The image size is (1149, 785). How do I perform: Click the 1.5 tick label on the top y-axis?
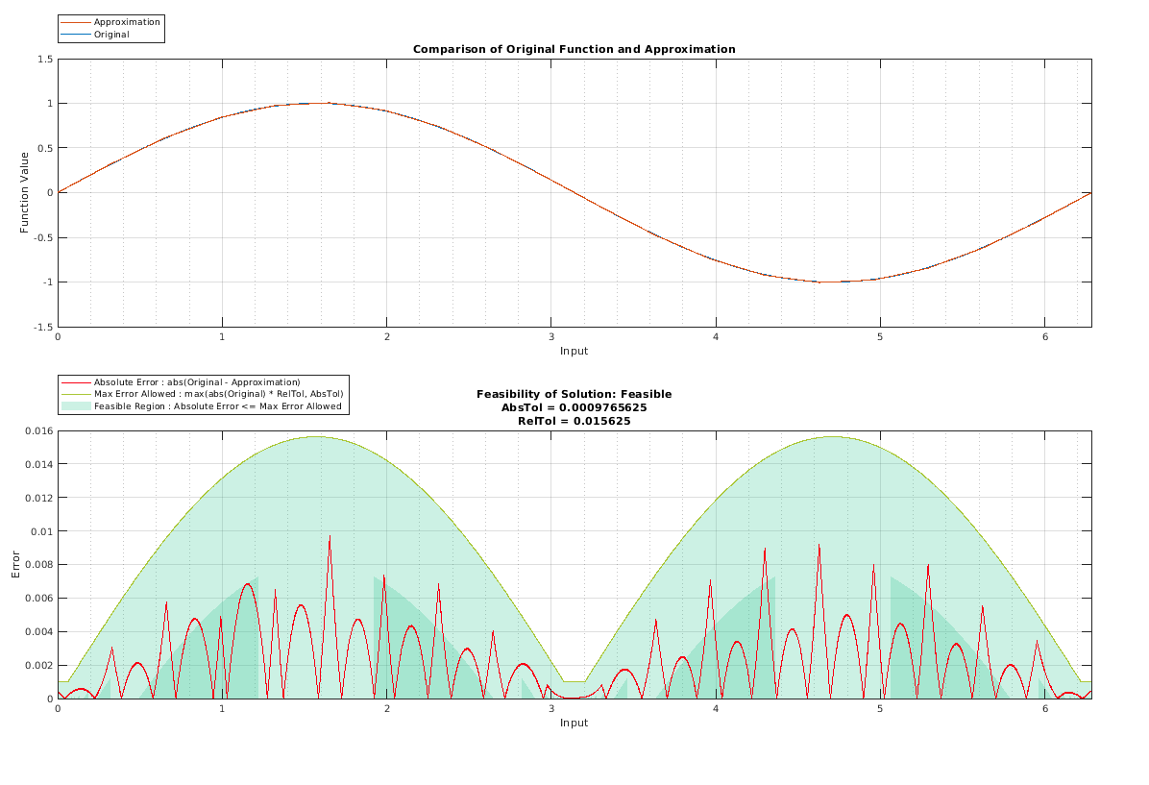pos(45,60)
